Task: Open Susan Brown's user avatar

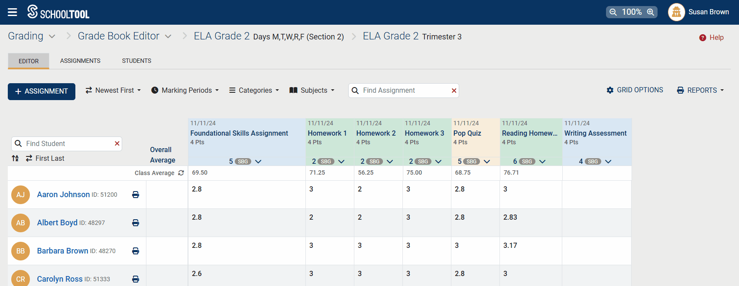Action: pos(676,12)
